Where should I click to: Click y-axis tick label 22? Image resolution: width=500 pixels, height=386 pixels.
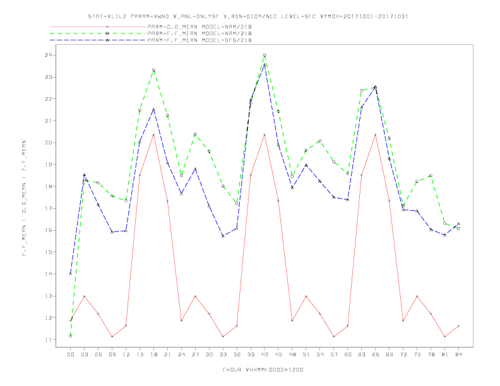pyautogui.click(x=49, y=99)
